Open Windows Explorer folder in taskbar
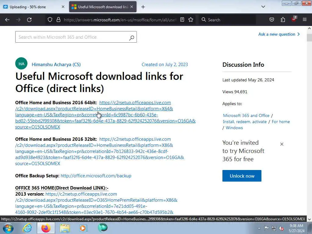Viewport: 312px width, 234px height. (x=65, y=228)
